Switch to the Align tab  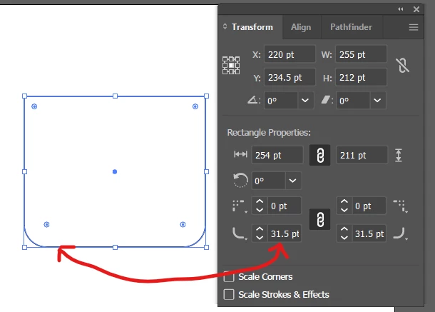coord(301,27)
